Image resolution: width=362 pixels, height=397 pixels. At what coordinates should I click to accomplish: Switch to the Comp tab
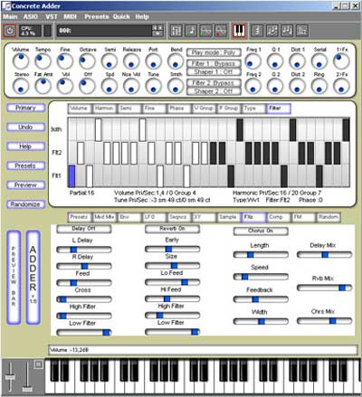279,217
